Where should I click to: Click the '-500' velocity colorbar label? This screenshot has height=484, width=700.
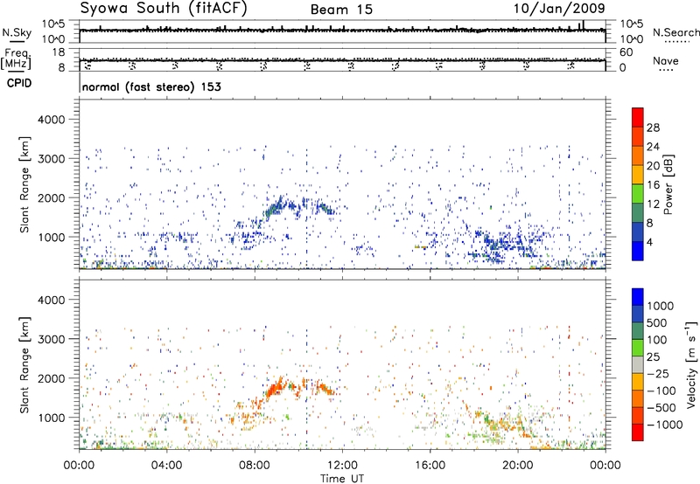[661, 407]
